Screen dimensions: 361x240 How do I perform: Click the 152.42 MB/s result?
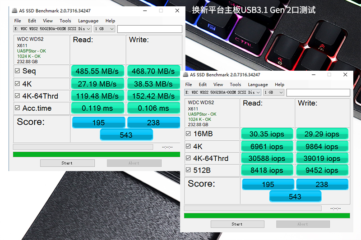tap(153, 96)
